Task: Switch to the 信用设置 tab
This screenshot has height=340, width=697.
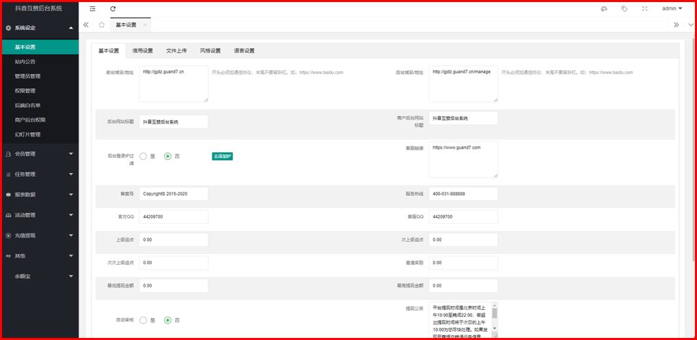Action: (142, 51)
